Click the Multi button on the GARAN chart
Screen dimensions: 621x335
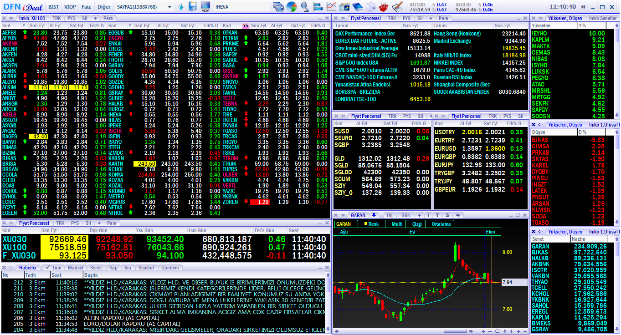(x=397, y=224)
